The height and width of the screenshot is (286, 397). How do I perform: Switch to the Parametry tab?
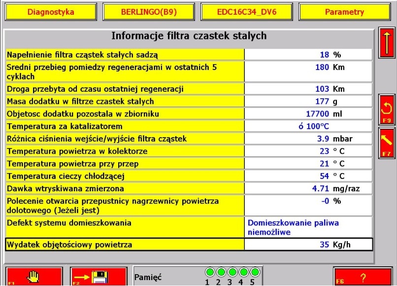(344, 12)
